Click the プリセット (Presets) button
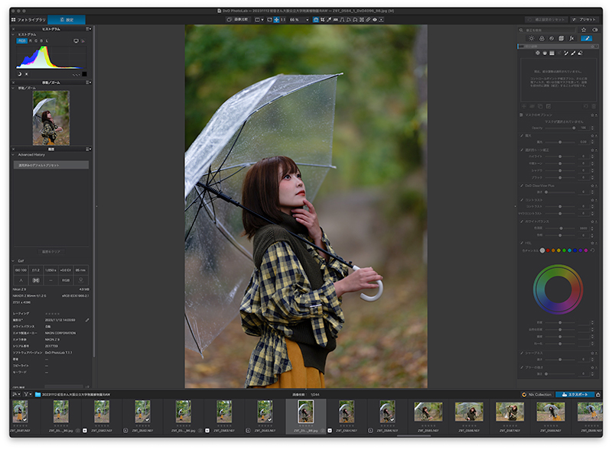This screenshot has width=612, height=449. [584, 20]
